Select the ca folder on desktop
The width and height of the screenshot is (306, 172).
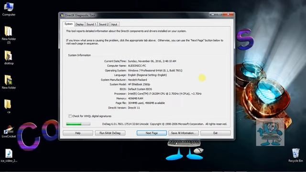tap(8, 106)
